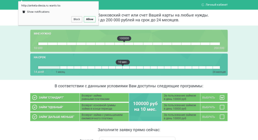The width and height of the screenshot is (258, 140).
Task: Click the ЗАЙМ "СТАНДАРТ" program title
Action: tap(51, 98)
